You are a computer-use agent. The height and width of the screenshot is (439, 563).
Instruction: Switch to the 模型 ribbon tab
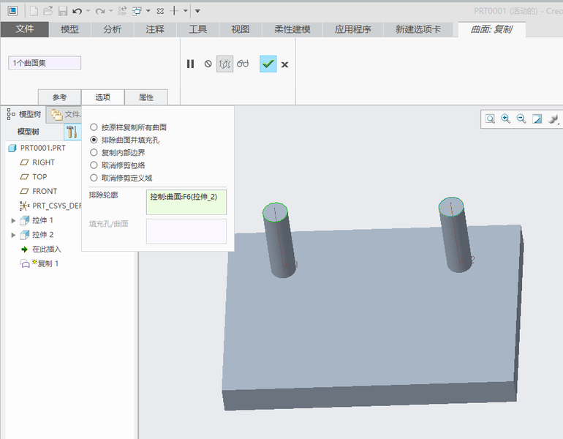coord(69,29)
